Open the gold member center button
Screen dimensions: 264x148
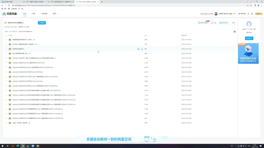coord(259,13)
